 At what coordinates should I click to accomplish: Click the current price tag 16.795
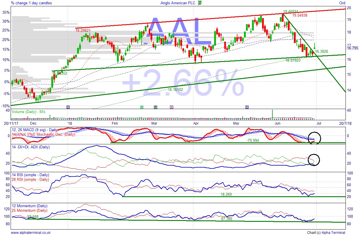click(x=352, y=48)
